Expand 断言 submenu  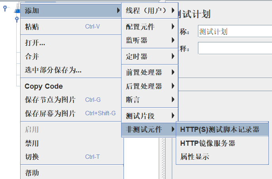[150, 99]
